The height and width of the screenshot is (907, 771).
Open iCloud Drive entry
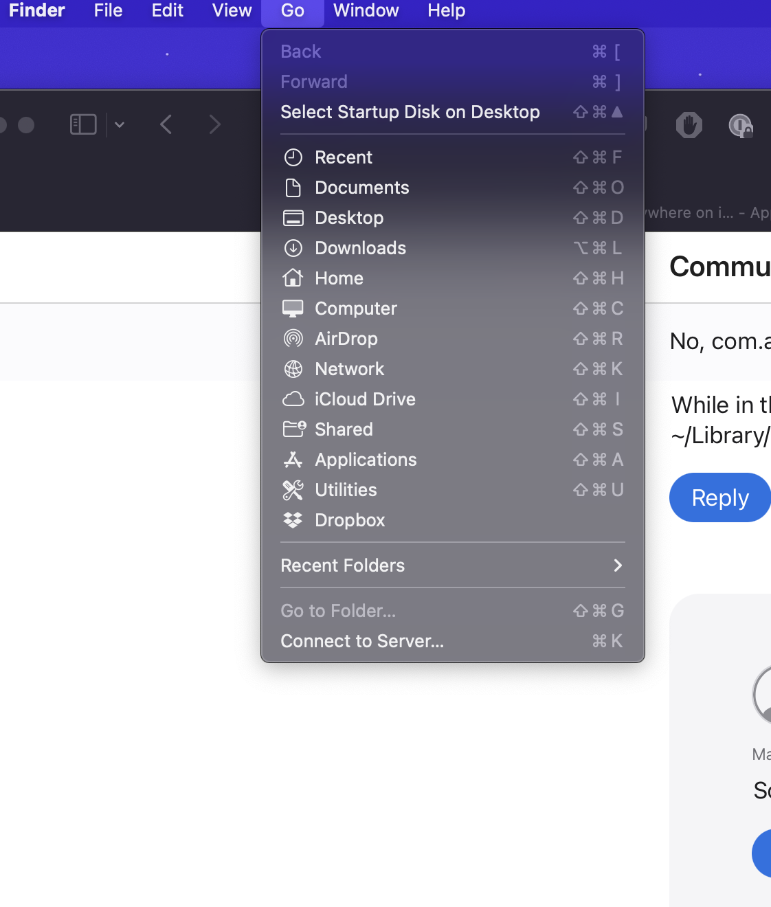tap(452, 399)
